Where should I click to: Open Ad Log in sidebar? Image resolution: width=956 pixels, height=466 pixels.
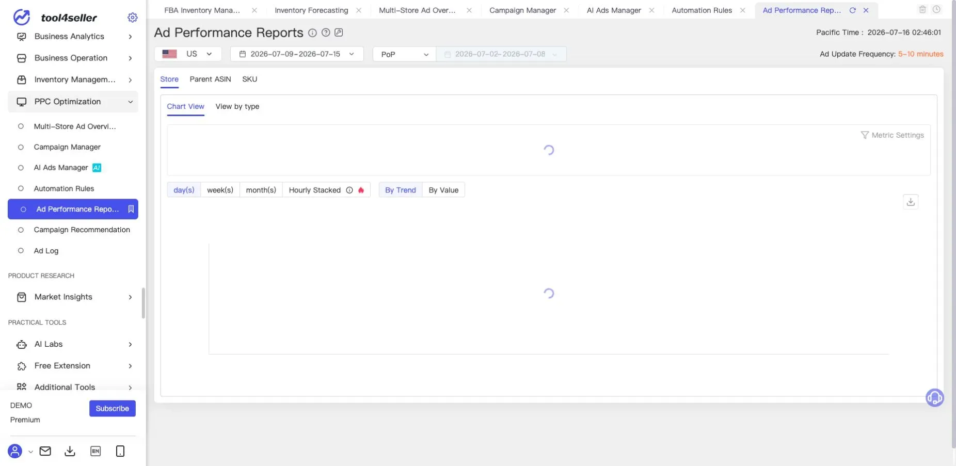[x=73, y=251]
